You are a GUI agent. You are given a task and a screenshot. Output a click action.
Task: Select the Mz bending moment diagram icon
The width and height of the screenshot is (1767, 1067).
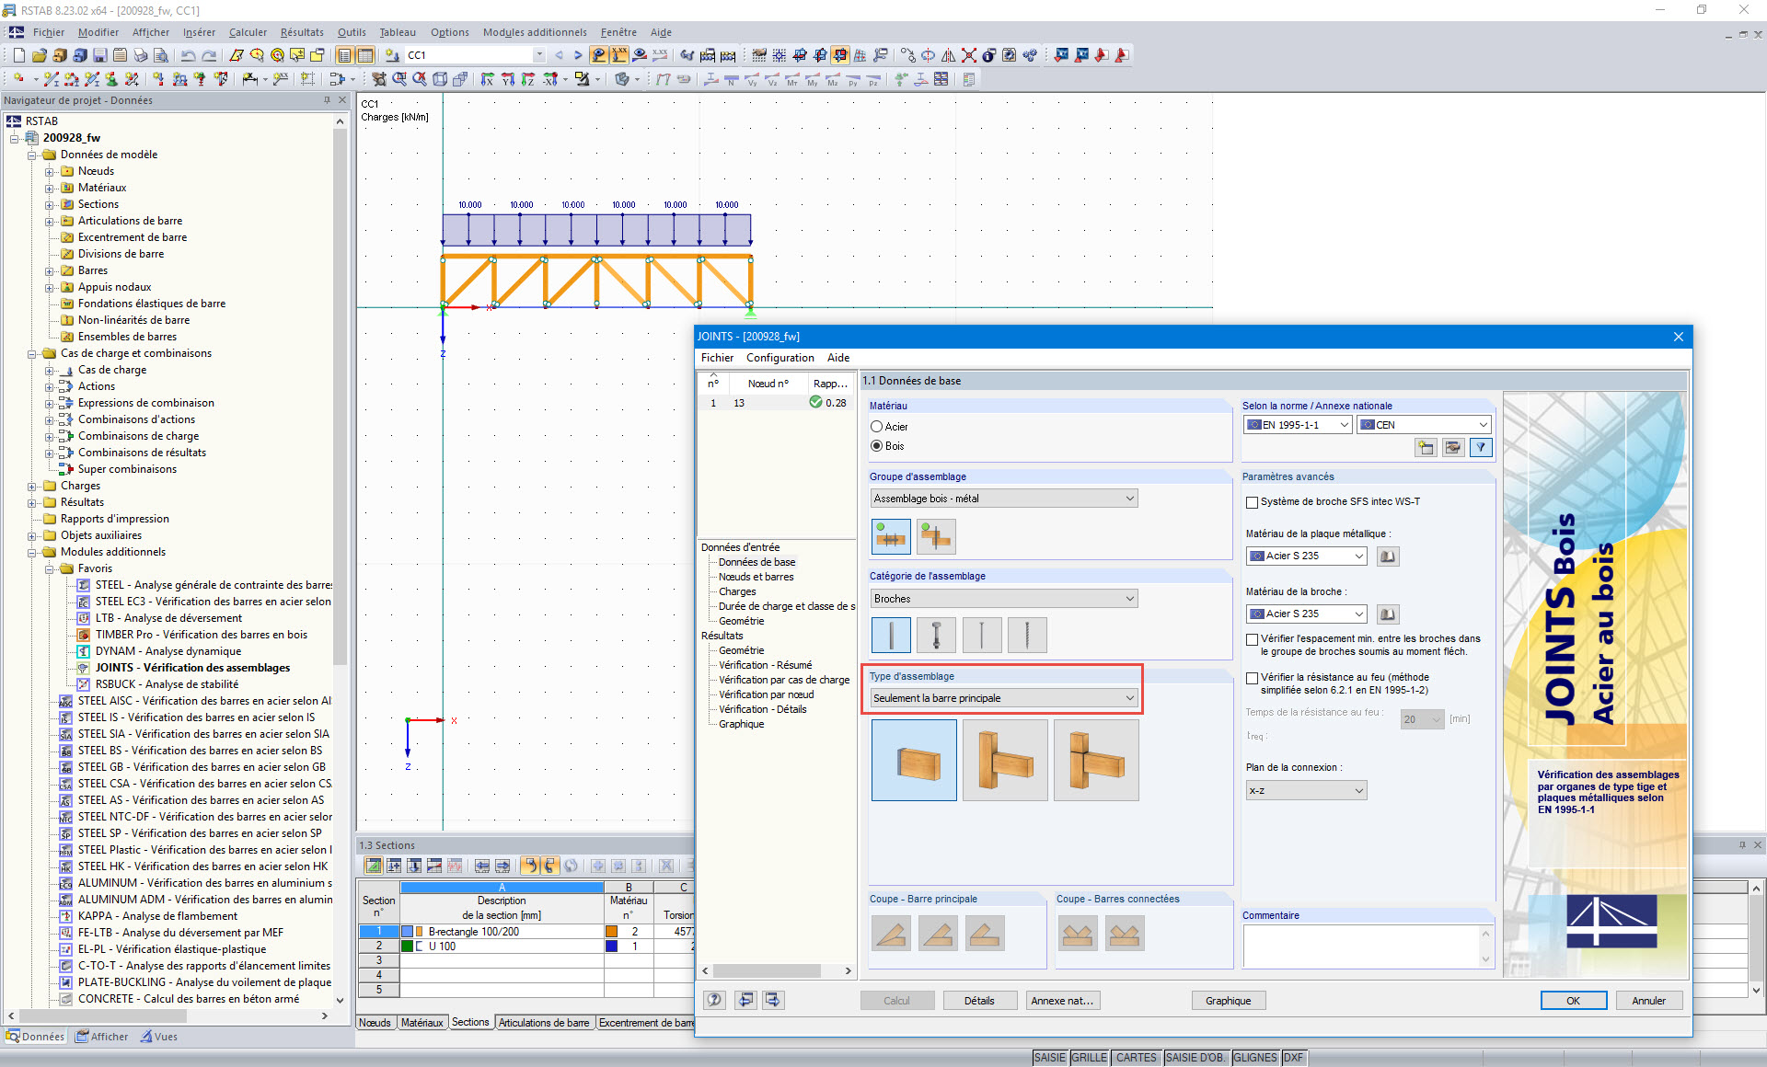[x=833, y=79]
